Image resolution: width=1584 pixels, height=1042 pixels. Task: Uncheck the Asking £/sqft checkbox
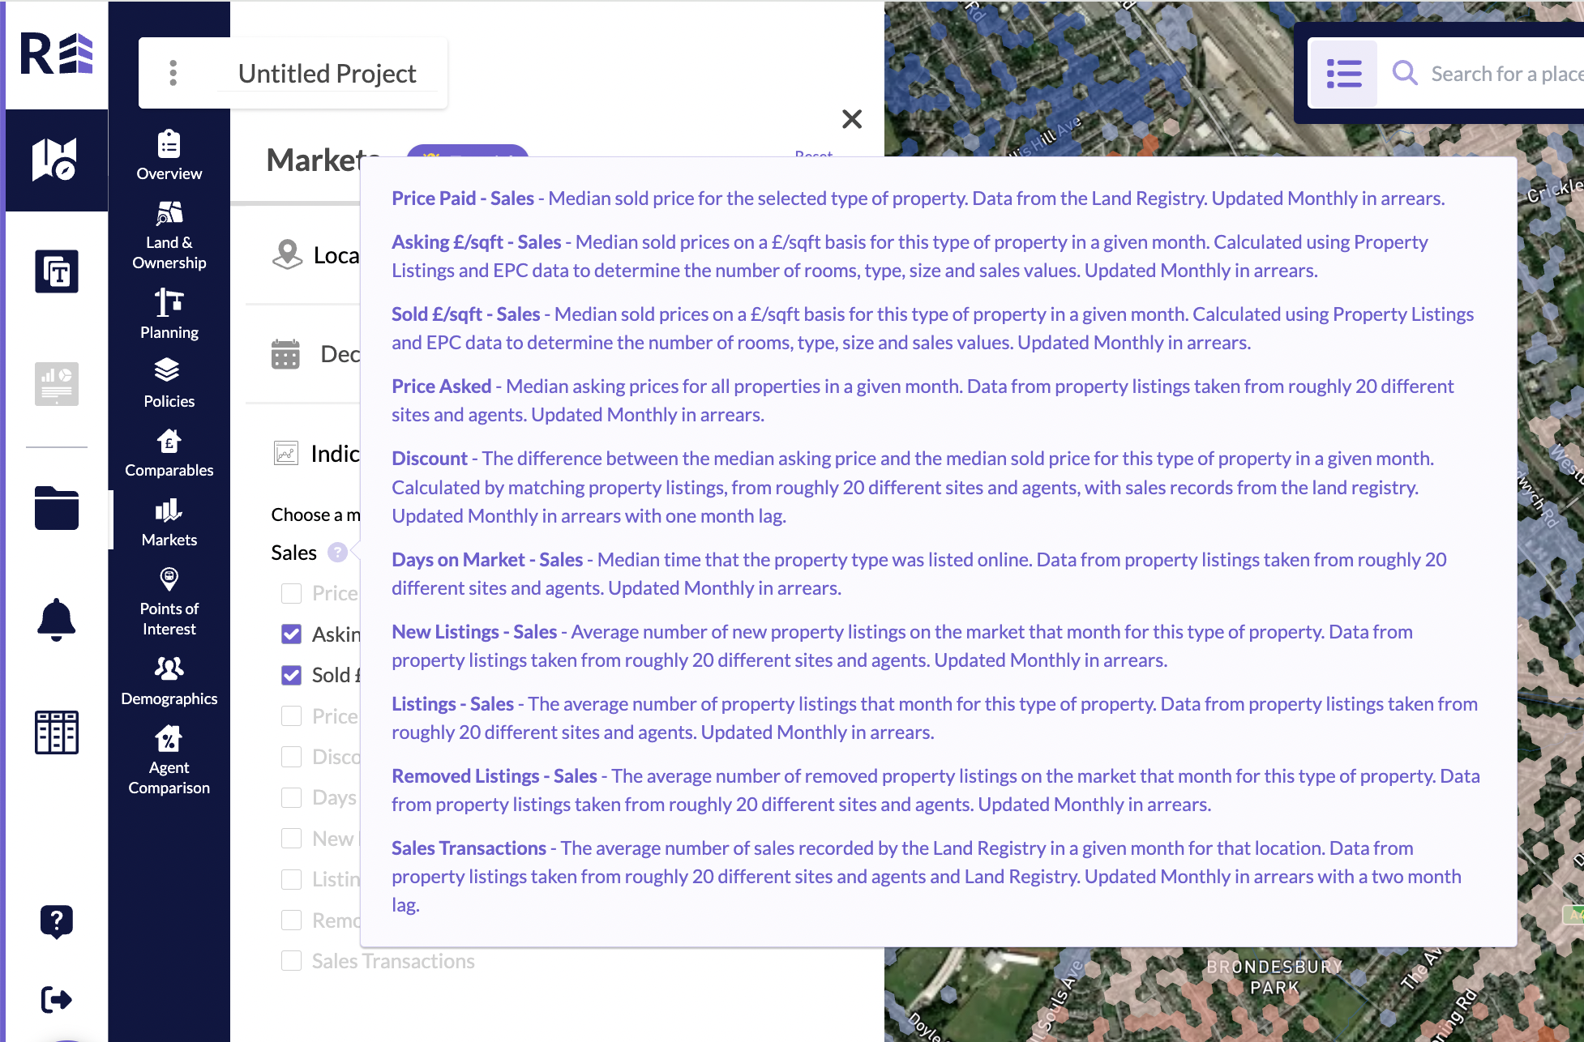291,634
